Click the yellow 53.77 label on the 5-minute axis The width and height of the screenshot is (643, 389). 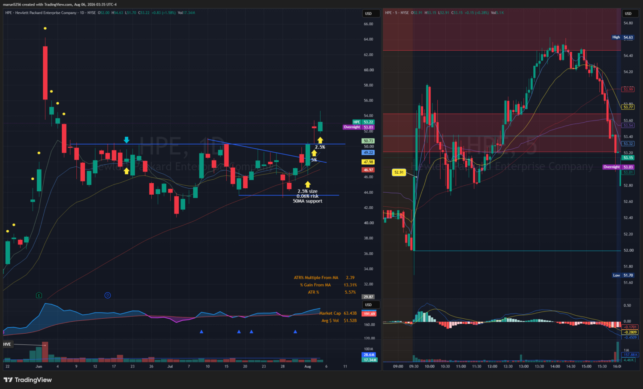628,107
